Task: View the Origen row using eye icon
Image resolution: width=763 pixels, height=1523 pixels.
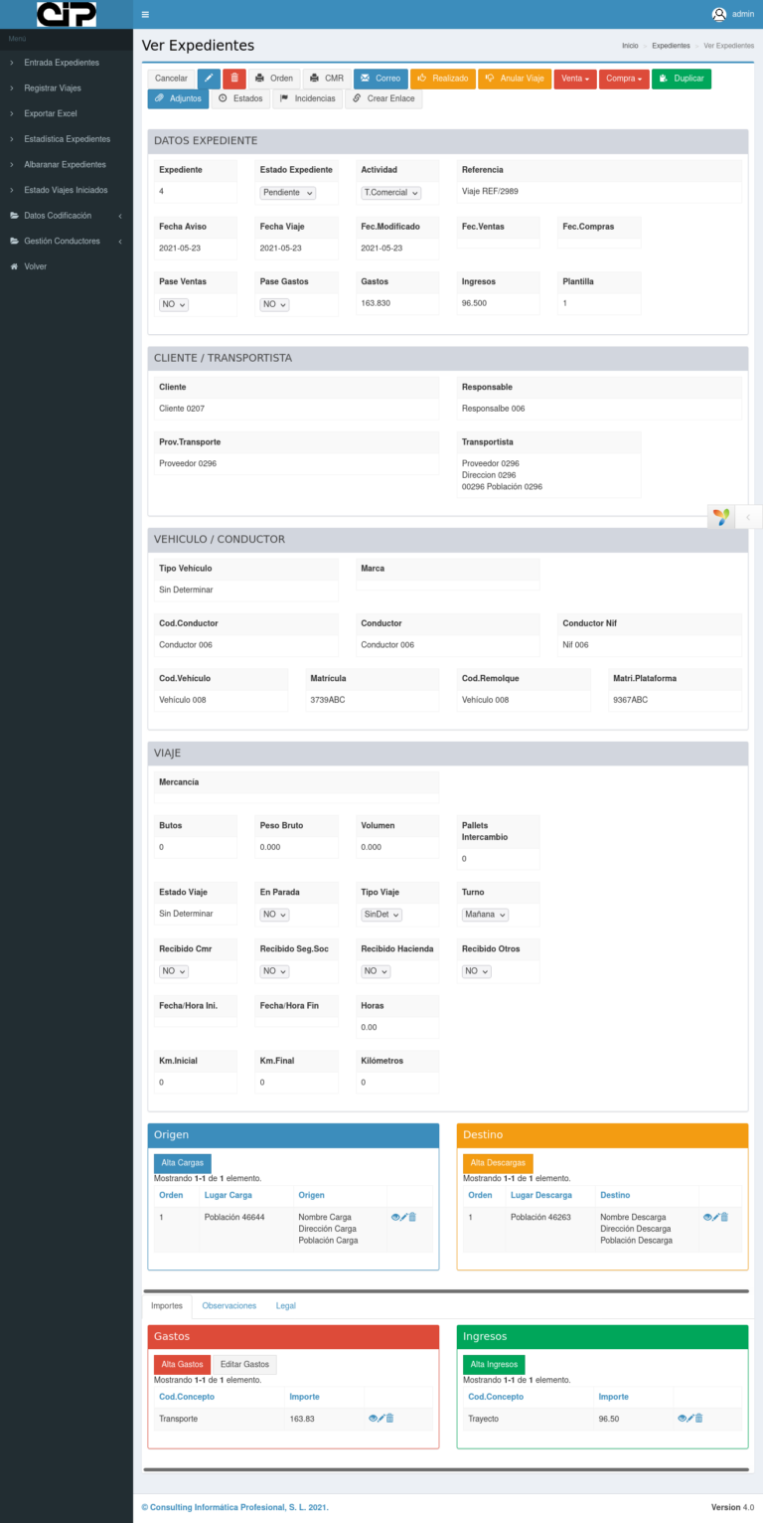Action: 395,1217
